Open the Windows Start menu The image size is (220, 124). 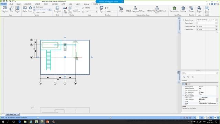coord(3,122)
